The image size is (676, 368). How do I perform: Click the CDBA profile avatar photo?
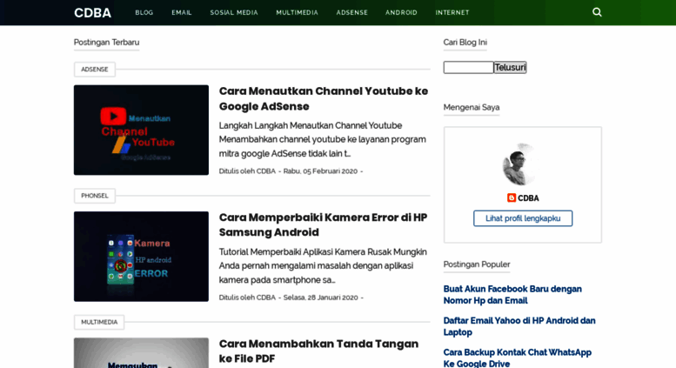(x=523, y=164)
